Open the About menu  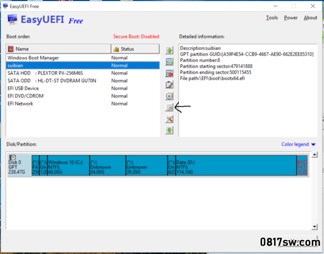point(311,18)
